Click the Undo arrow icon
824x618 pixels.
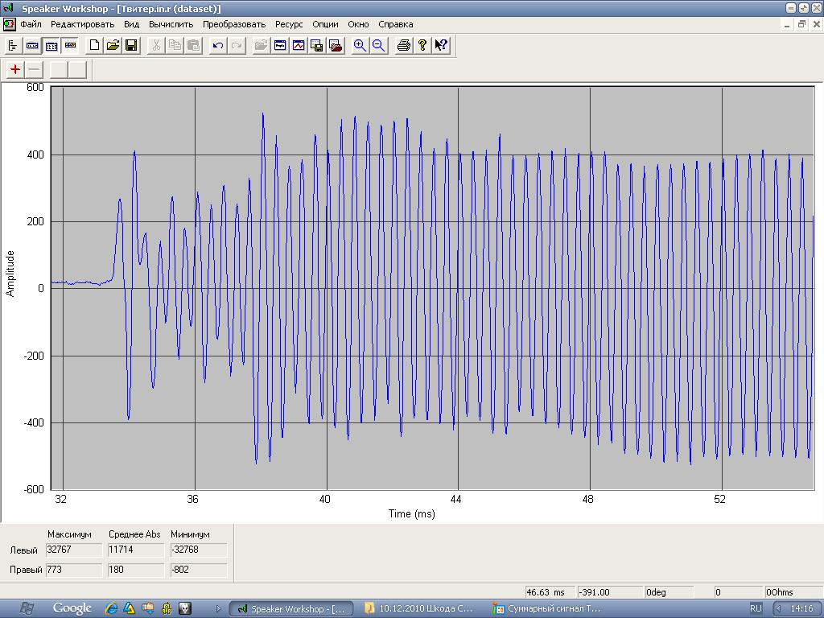[217, 45]
